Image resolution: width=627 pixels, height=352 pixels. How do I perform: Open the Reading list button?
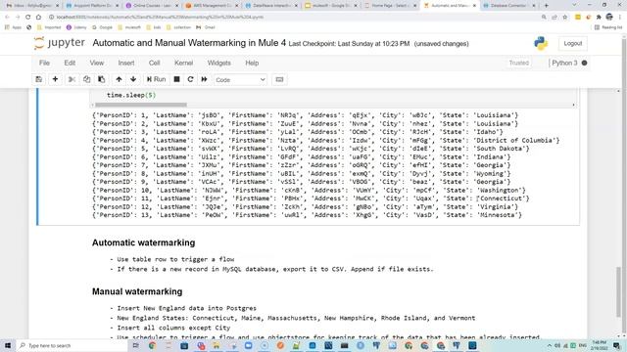(x=608, y=27)
